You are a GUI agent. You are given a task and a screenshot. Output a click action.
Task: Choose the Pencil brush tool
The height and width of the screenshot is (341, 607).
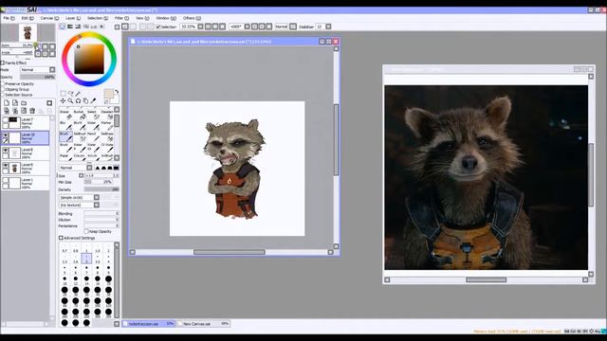tap(93, 136)
